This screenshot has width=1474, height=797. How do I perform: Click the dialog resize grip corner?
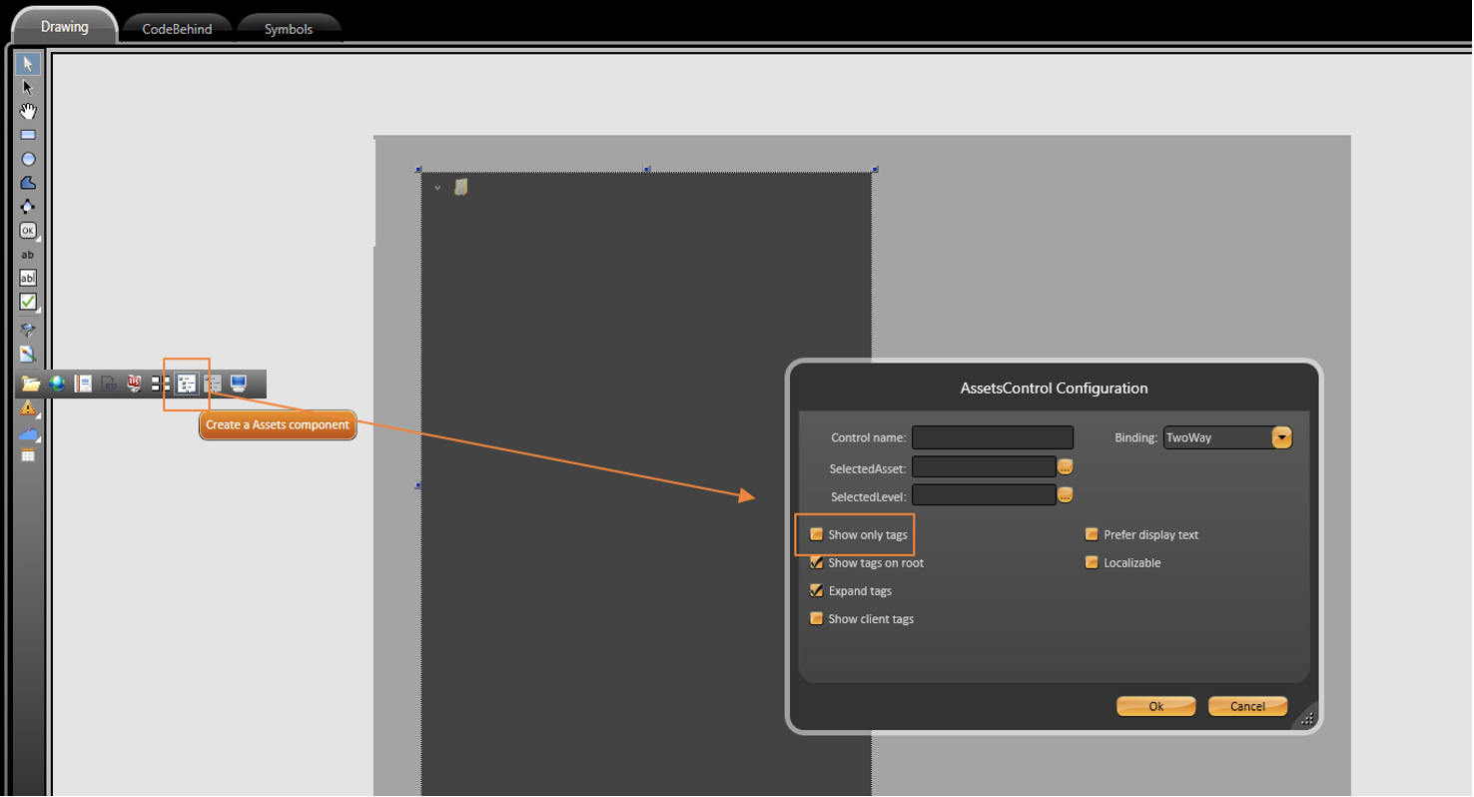(x=1307, y=718)
